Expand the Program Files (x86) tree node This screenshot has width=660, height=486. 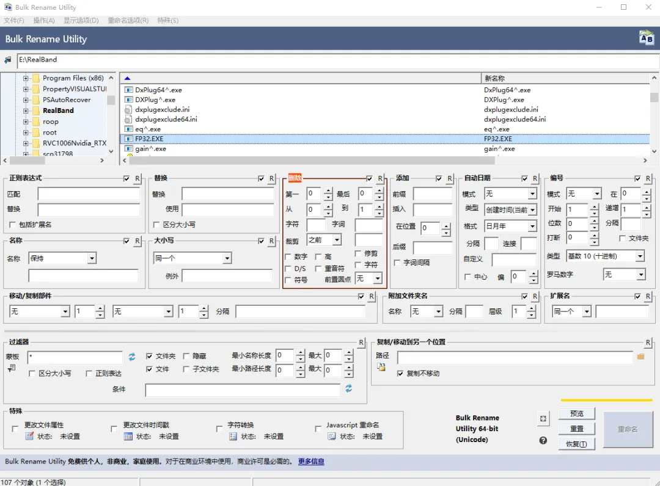[26, 78]
